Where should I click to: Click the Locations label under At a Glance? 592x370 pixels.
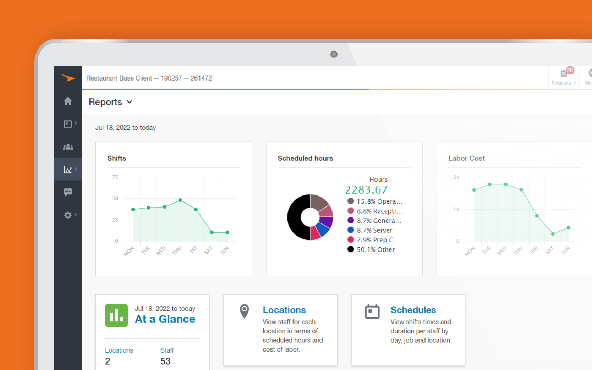[119, 350]
